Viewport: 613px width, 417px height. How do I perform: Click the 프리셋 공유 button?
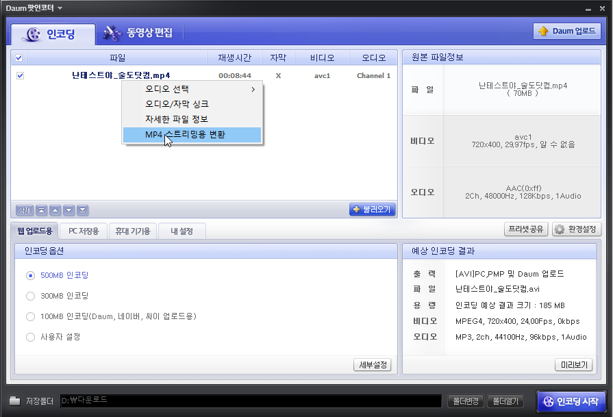(526, 229)
